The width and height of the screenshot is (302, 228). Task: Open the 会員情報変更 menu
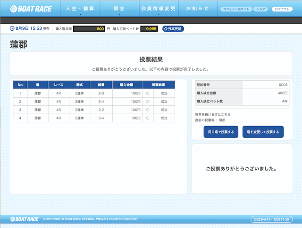click(x=159, y=8)
